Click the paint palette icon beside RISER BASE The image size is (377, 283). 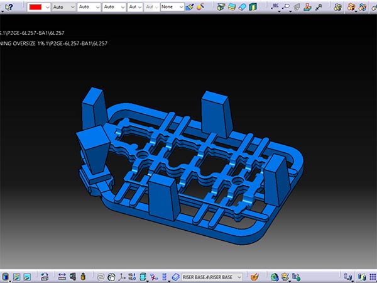click(254, 277)
